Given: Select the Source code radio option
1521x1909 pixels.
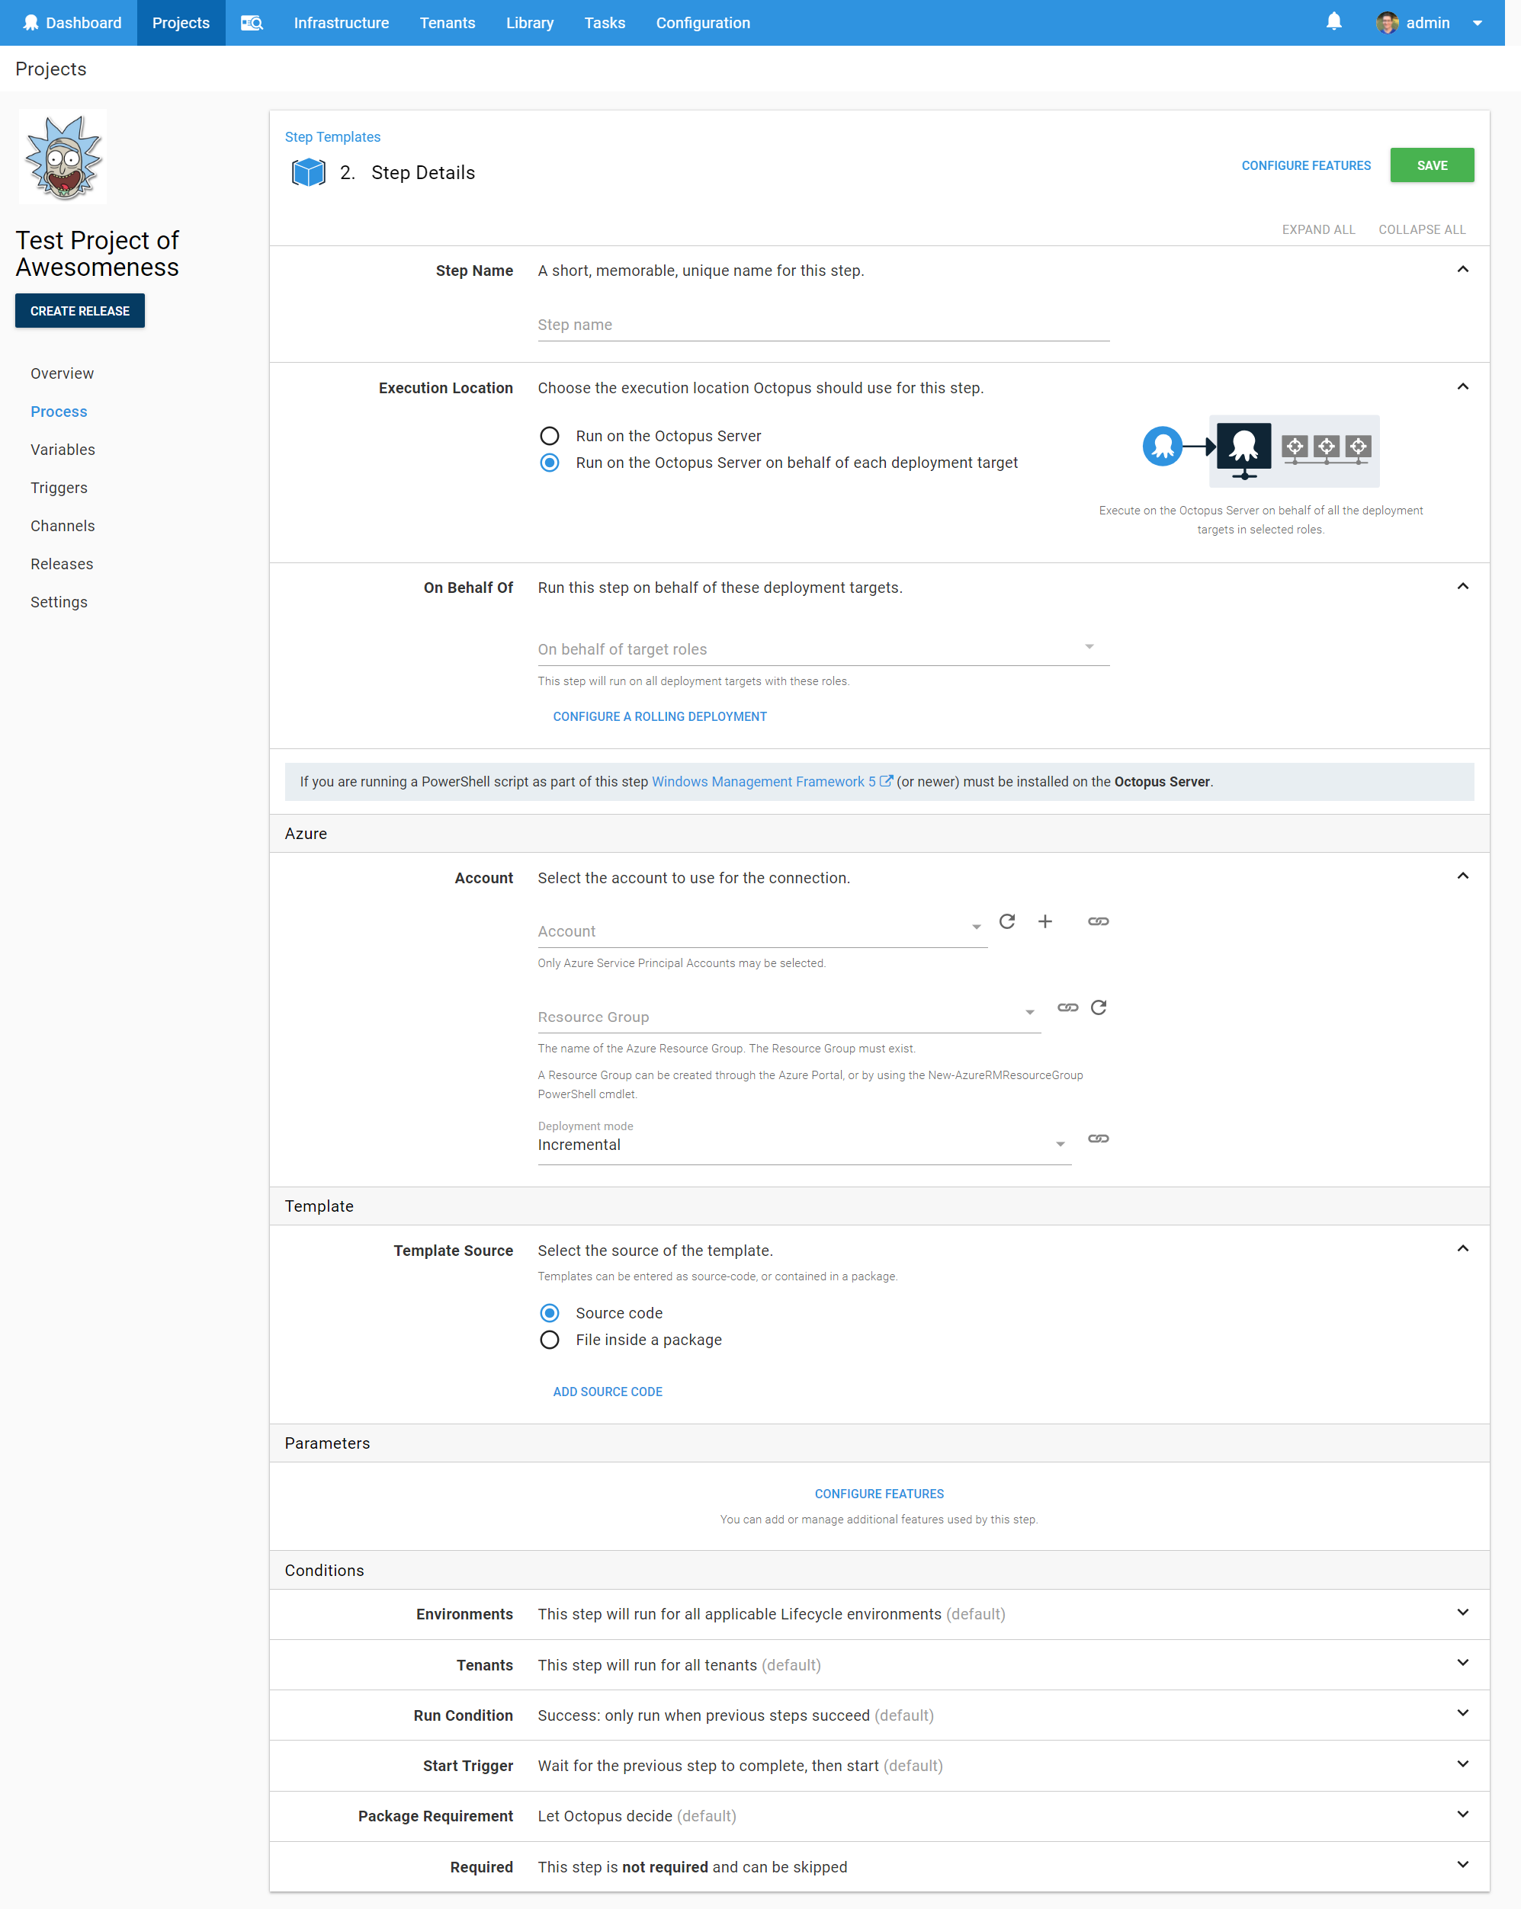Looking at the screenshot, I should tap(549, 1313).
